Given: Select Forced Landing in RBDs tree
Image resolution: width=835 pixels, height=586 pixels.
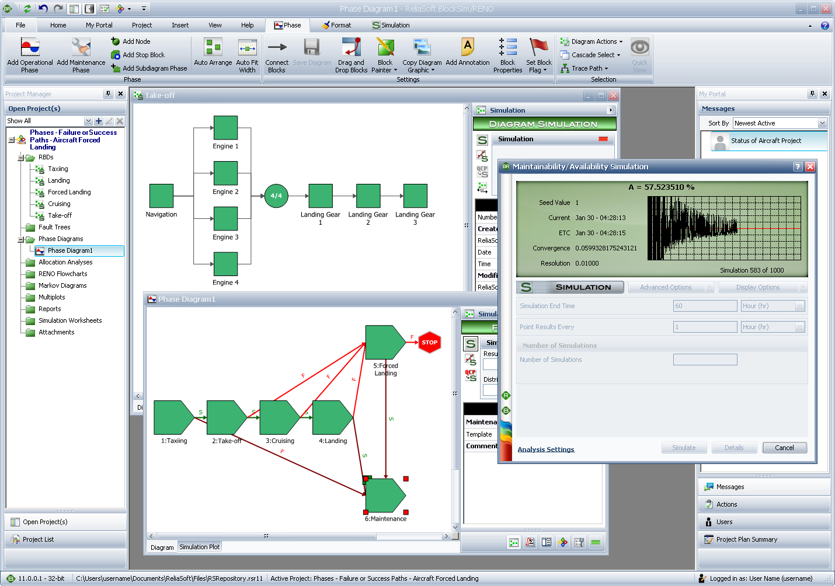Looking at the screenshot, I should coord(69,192).
